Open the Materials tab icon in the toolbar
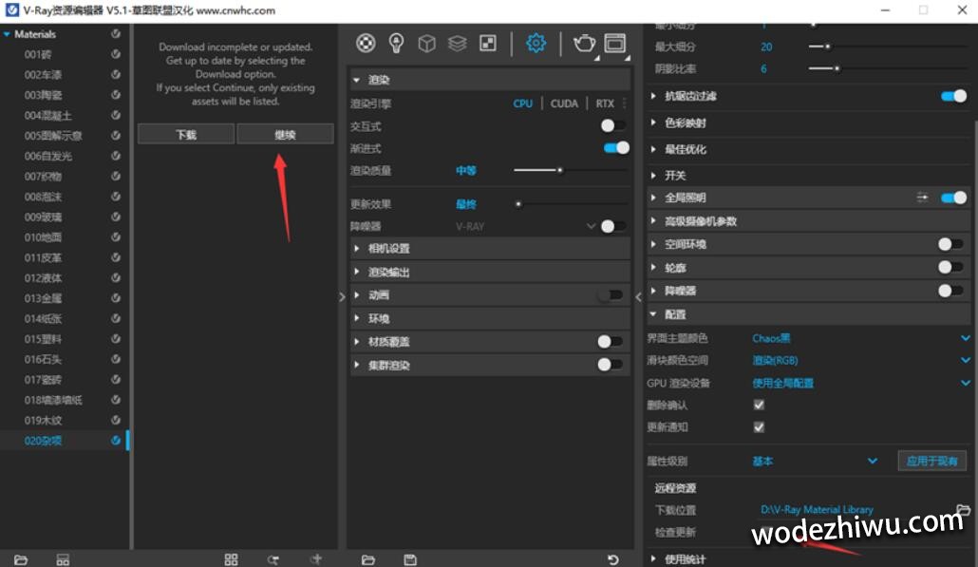The height and width of the screenshot is (567, 978). pyautogui.click(x=367, y=43)
